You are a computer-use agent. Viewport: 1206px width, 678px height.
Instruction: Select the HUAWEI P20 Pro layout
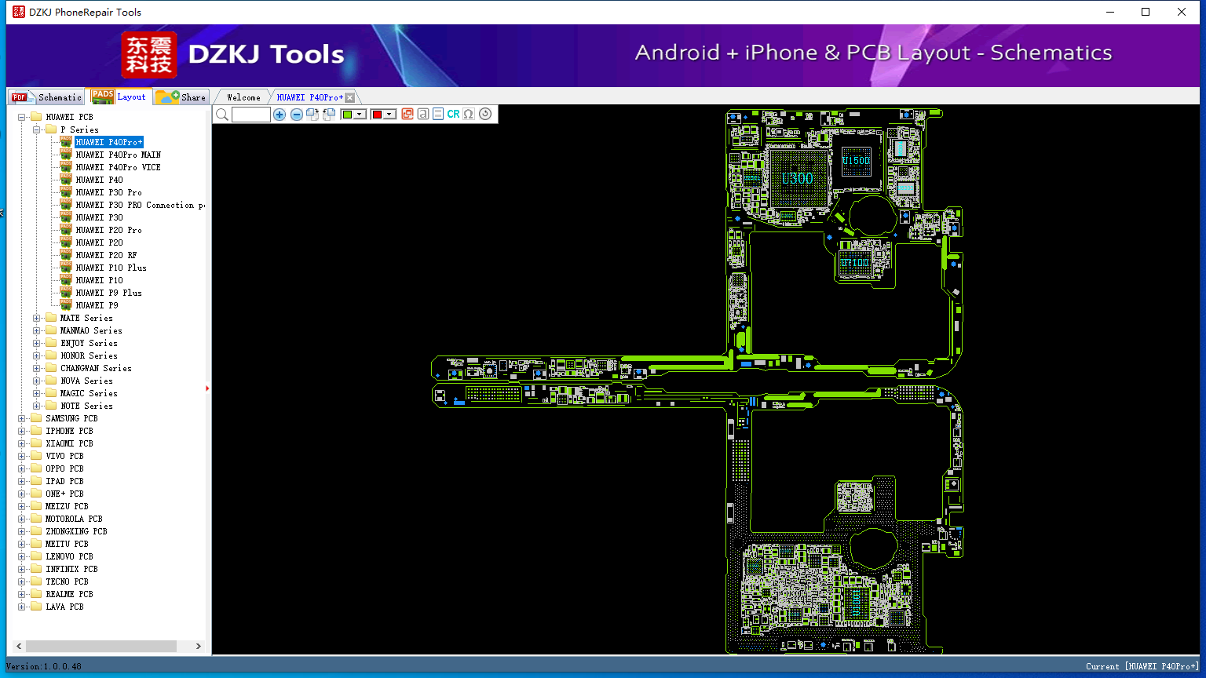click(108, 230)
